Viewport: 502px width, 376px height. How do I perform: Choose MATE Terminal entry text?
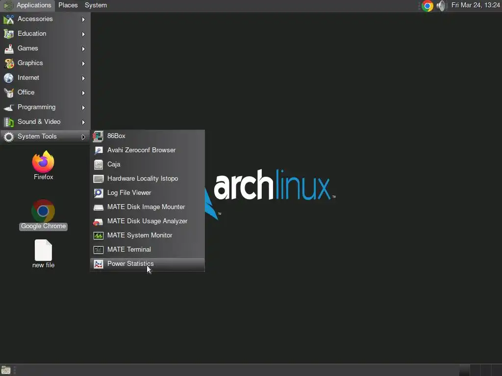point(129,249)
